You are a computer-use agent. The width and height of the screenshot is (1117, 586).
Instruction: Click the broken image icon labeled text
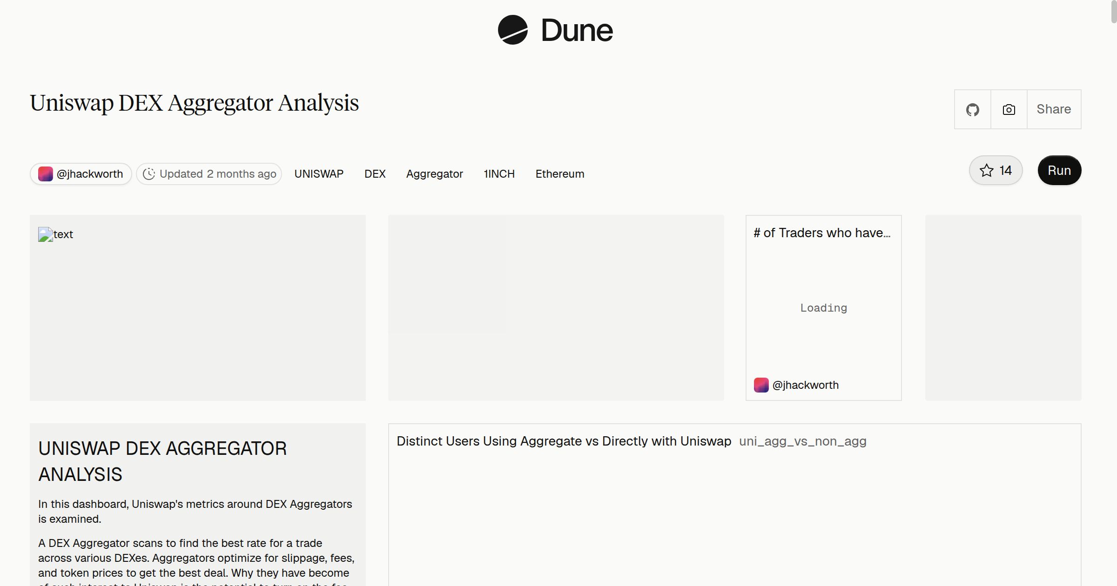point(46,234)
